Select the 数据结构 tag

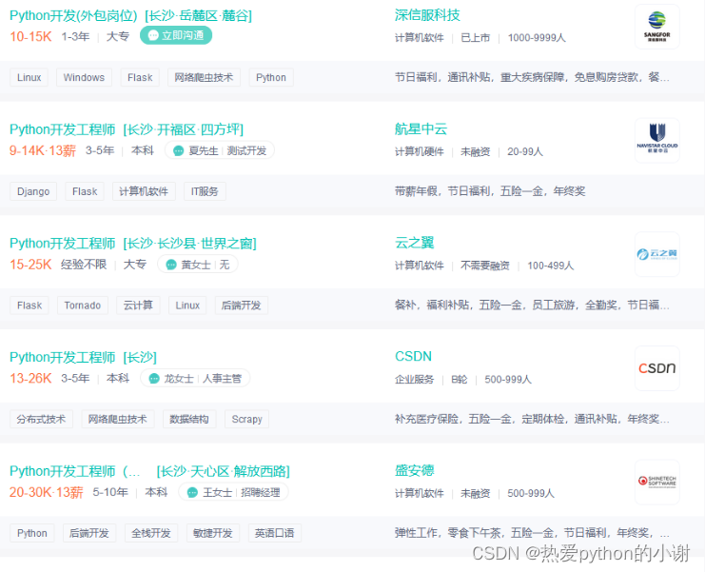pyautogui.click(x=188, y=419)
